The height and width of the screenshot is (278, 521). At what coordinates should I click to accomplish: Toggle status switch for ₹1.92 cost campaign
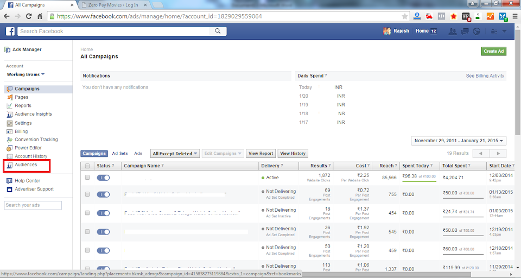[103, 231]
